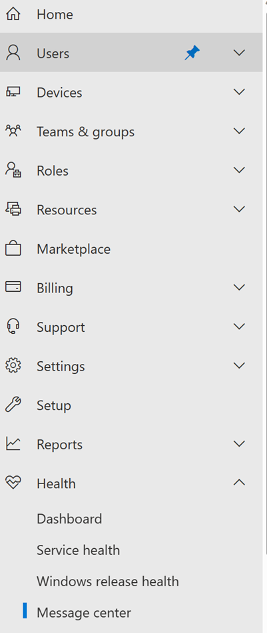The width and height of the screenshot is (267, 633).
Task: Expand the Roles section chevron
Action: 239,170
